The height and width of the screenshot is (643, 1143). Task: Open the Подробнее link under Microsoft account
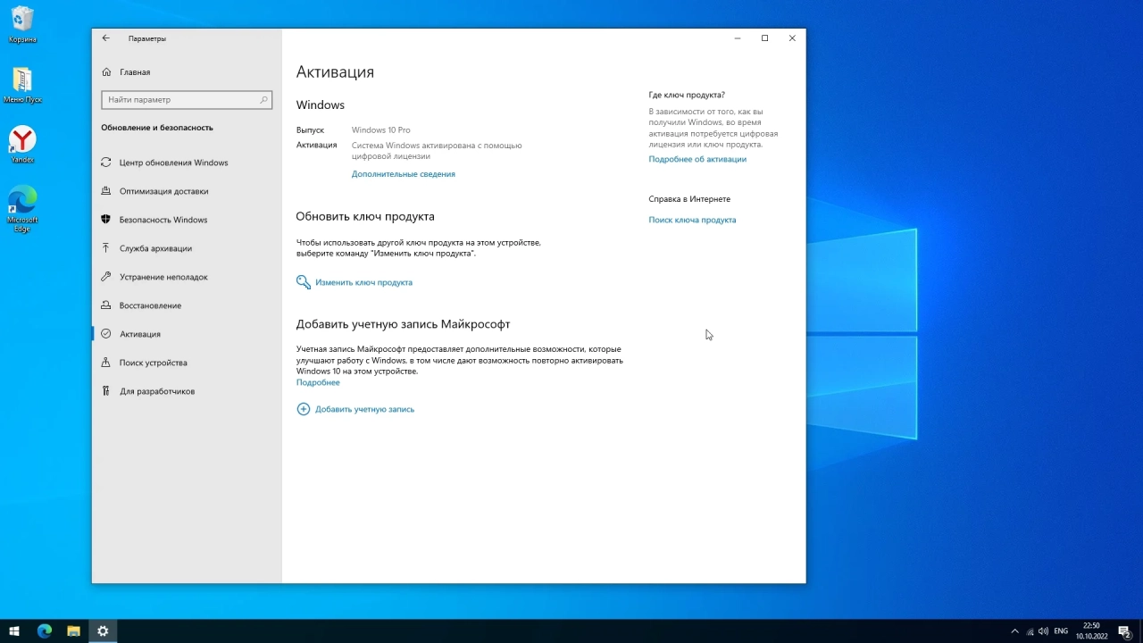pos(318,382)
